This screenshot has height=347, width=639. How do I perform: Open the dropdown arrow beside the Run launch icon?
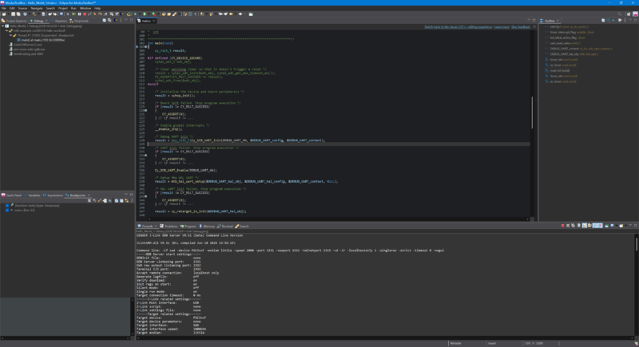coord(149,14)
